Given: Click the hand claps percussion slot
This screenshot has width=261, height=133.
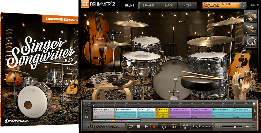Looking at the screenshot, I should tap(251, 16).
